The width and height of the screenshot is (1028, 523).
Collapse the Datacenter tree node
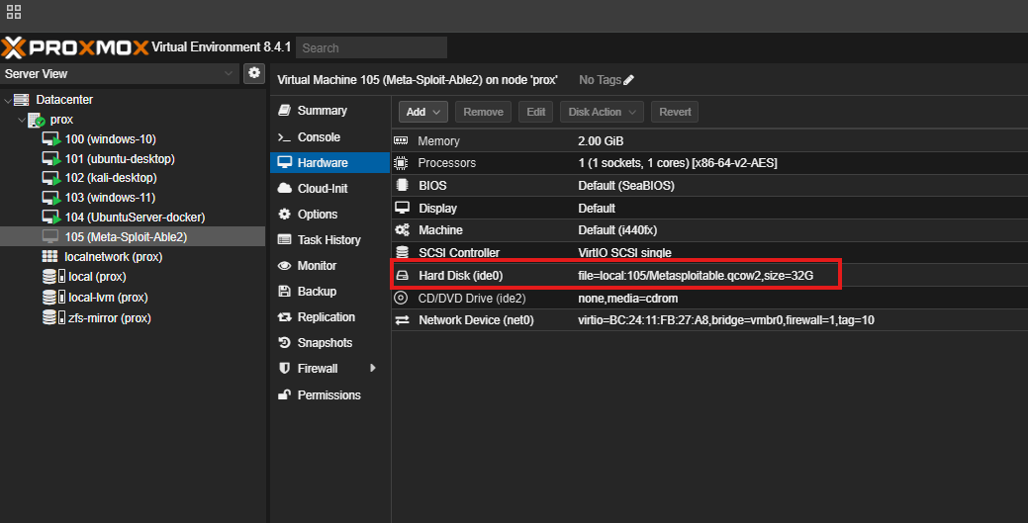click(8, 100)
